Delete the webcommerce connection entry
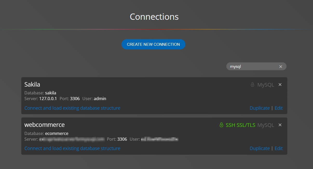 pyautogui.click(x=280, y=125)
